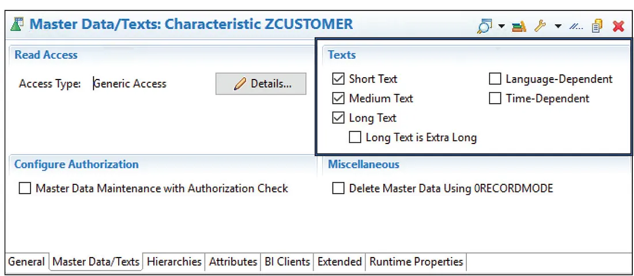The image size is (634, 276).
Task: Uncheck the Medium Text checkbox
Action: pyautogui.click(x=338, y=99)
